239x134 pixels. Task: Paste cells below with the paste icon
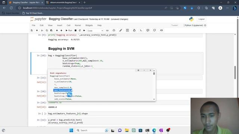tap(52, 31)
